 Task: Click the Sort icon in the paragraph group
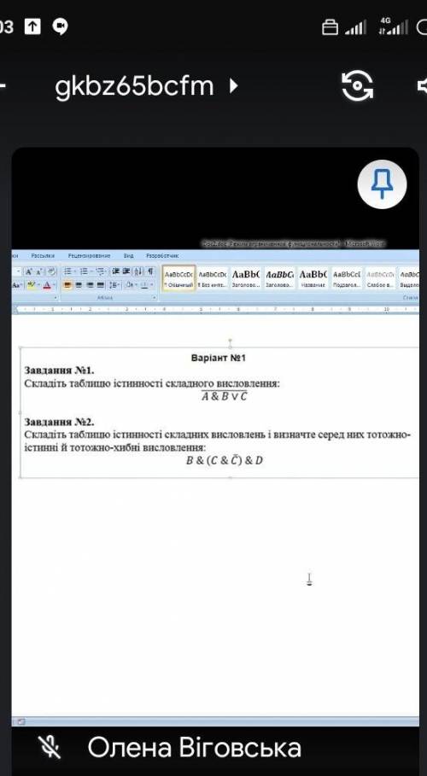[138, 271]
